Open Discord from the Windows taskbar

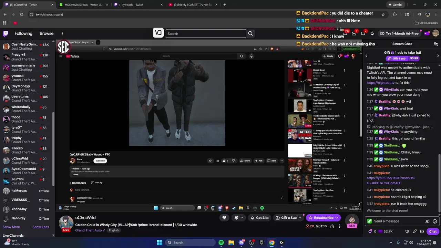(242, 242)
